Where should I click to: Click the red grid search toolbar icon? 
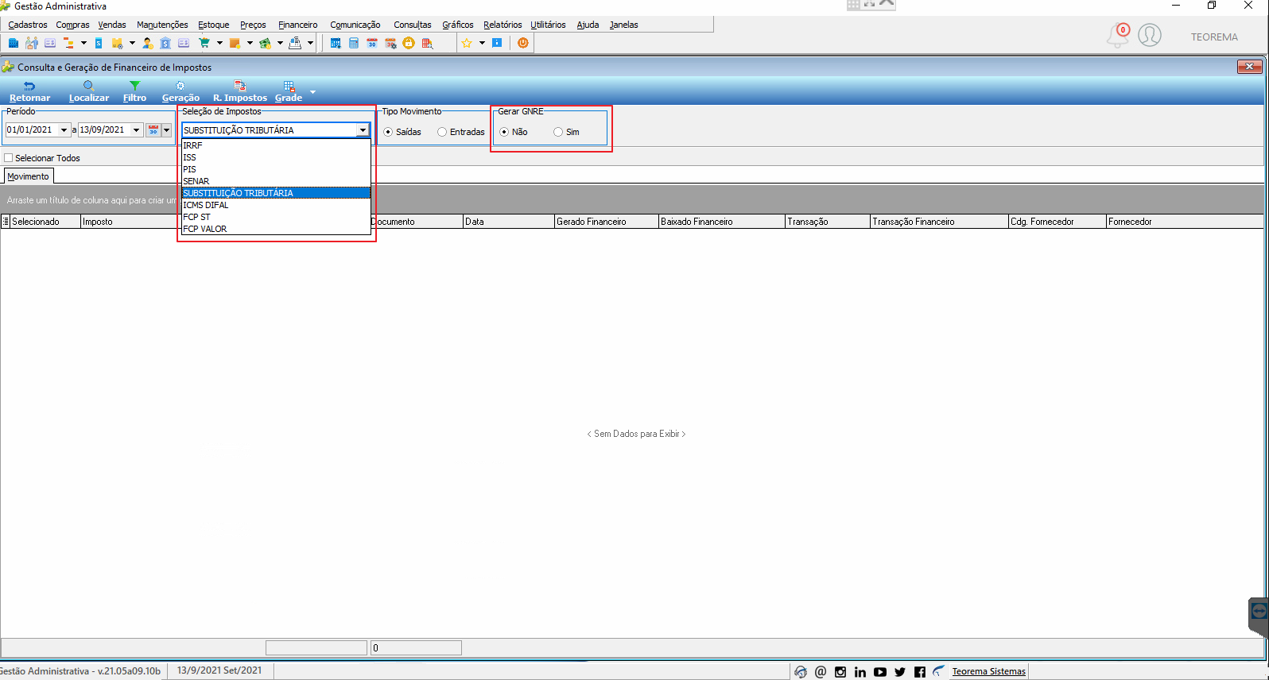(428, 43)
